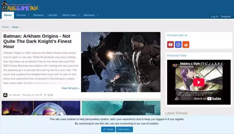Click the Register link
The width and height of the screenshot is (234, 134).
pyautogui.click(x=226, y=16)
